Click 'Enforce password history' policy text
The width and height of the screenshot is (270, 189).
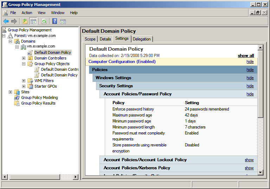pyautogui.click(x=133, y=109)
